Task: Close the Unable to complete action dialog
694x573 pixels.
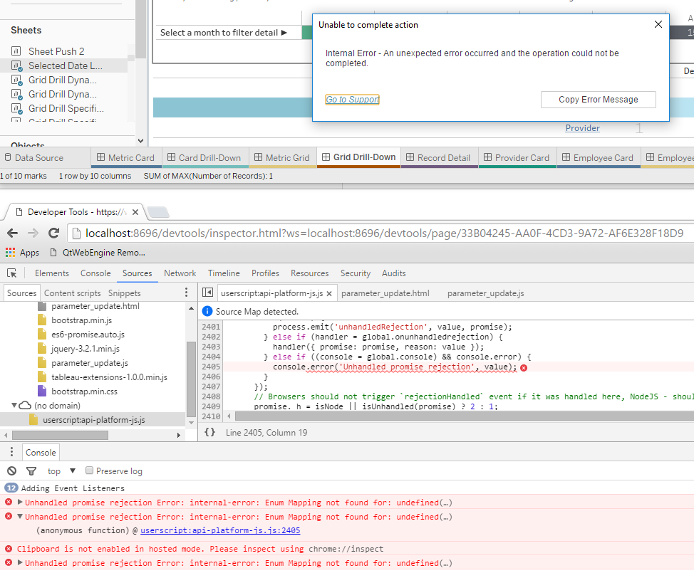Action: 658,24
